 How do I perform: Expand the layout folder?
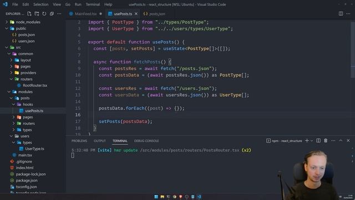[x=26, y=60]
